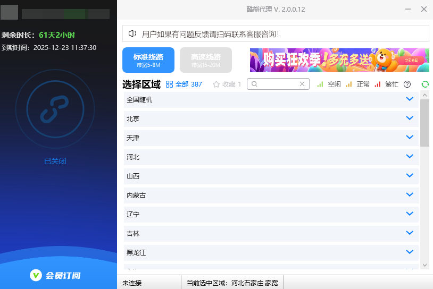Click the grid icon beside 全部
The width and height of the screenshot is (433, 289).
[169, 84]
